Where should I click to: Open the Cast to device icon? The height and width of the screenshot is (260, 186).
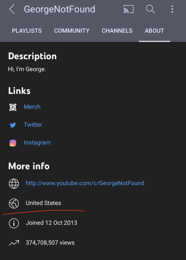(x=128, y=9)
